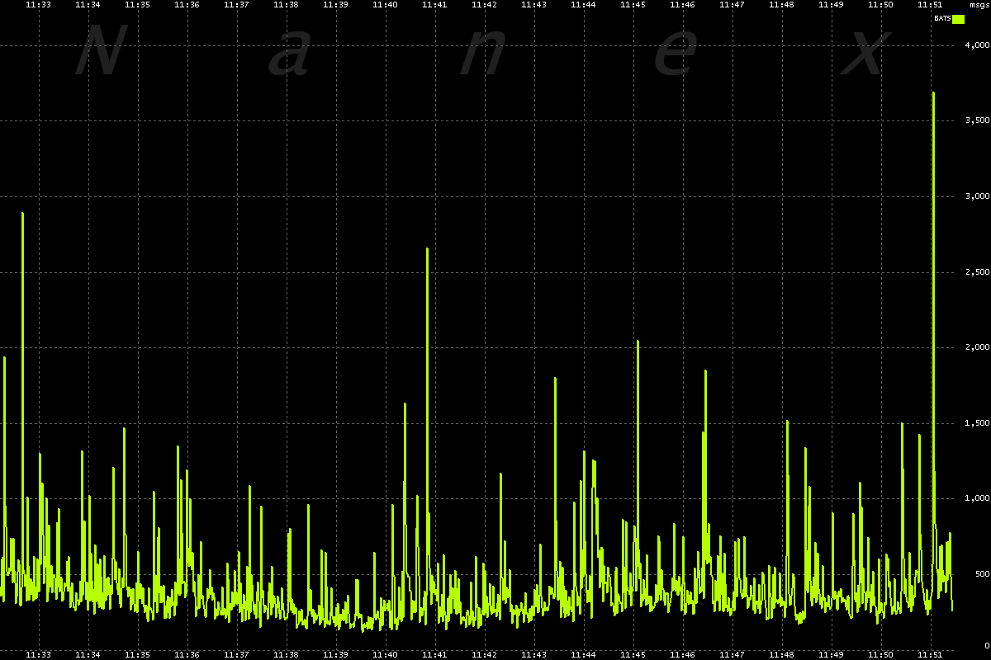Select 11:48 on the bottom time axis
This screenshot has height=660, width=991.
[x=781, y=654]
